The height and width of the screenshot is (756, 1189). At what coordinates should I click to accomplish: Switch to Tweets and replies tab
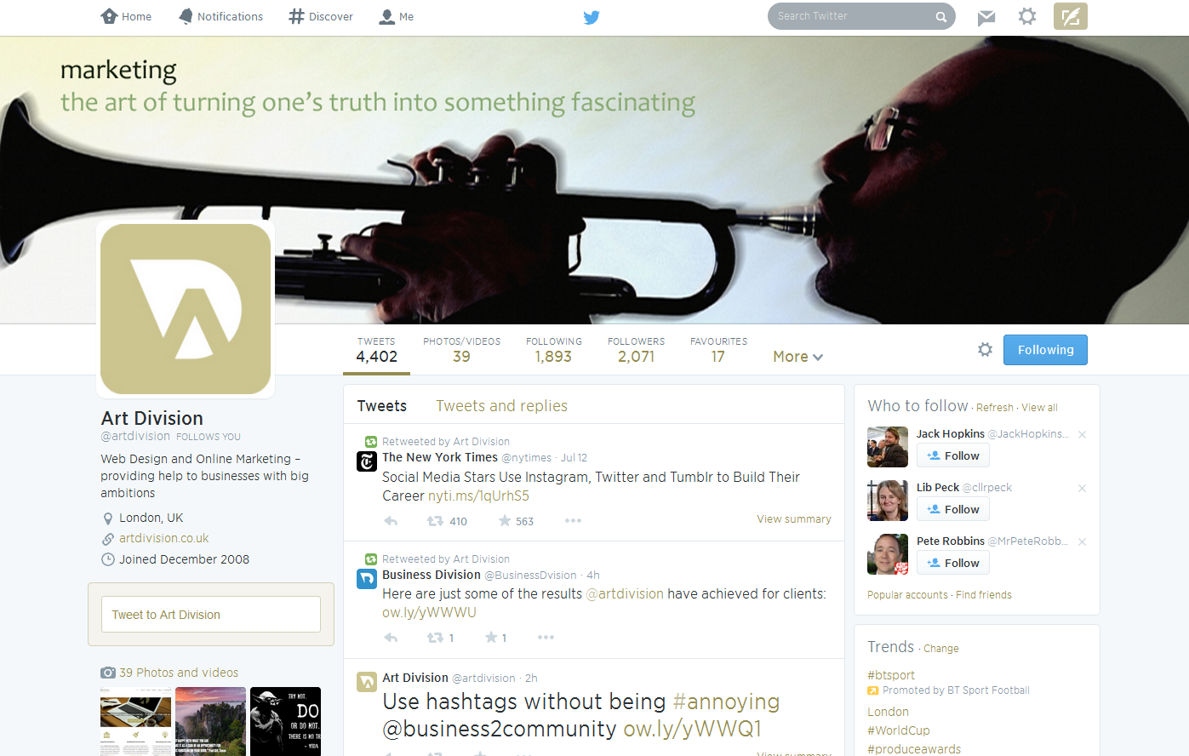click(x=501, y=406)
